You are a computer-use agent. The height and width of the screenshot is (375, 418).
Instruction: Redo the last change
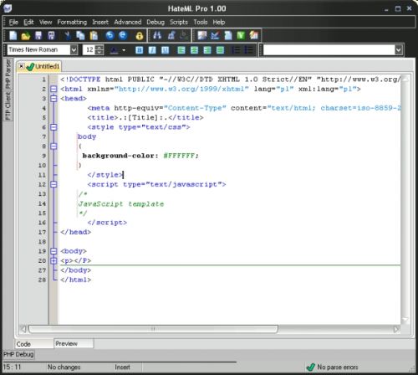pos(123,35)
